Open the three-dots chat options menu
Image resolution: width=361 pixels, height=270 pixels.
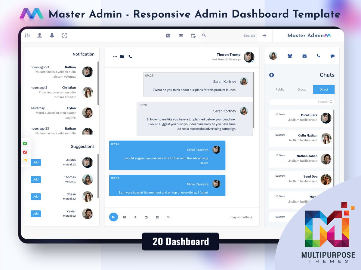(x=115, y=56)
